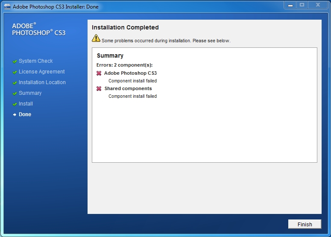Click the Installation Completed heading
This screenshot has height=237, width=331.
[125, 27]
